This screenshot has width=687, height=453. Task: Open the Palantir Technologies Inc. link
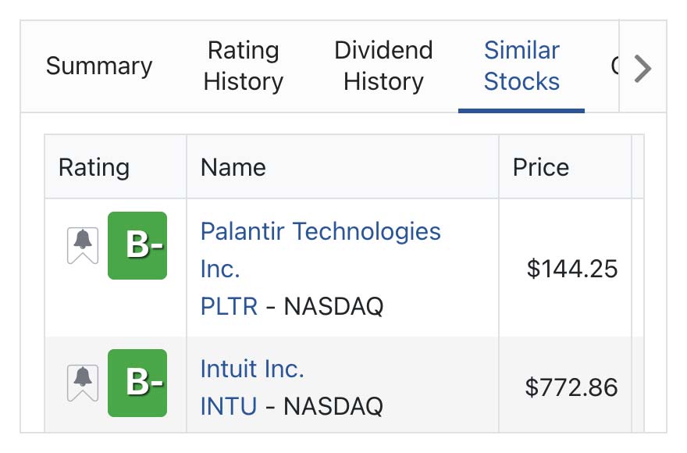pyautogui.click(x=320, y=232)
